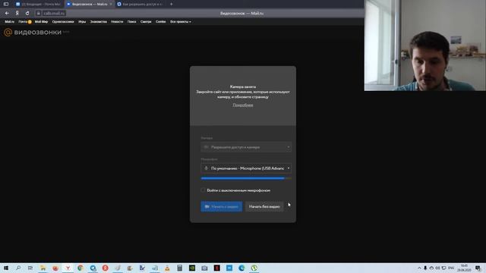Open Поиск in the portal bar
This screenshot has height=273, width=486.
pyautogui.click(x=131, y=22)
